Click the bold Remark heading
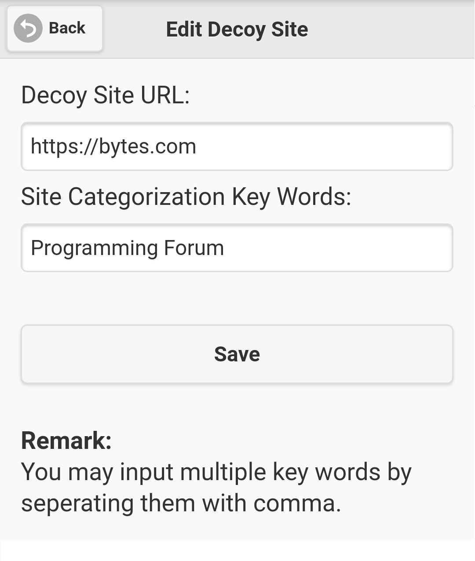This screenshot has height=561, width=475. coord(66,441)
